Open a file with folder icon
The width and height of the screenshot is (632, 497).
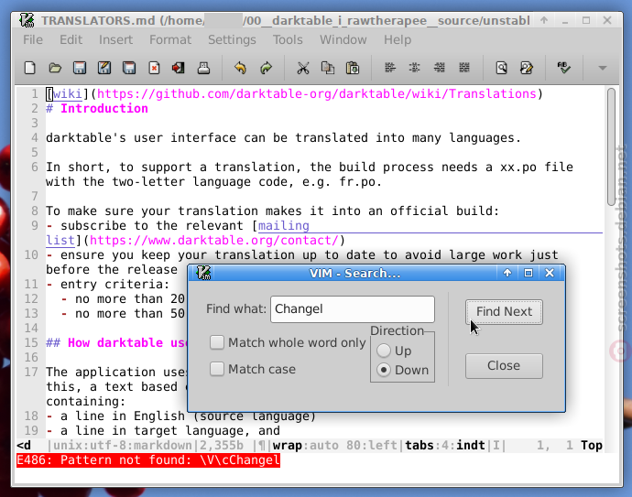pyautogui.click(x=55, y=68)
